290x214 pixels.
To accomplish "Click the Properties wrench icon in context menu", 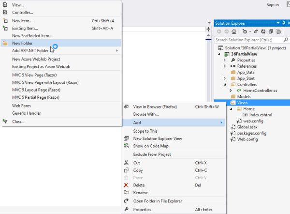I will coord(126,209).
